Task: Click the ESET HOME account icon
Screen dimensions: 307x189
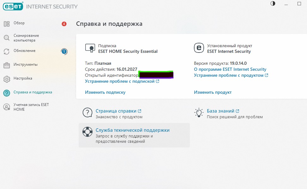Action: coord(7,107)
